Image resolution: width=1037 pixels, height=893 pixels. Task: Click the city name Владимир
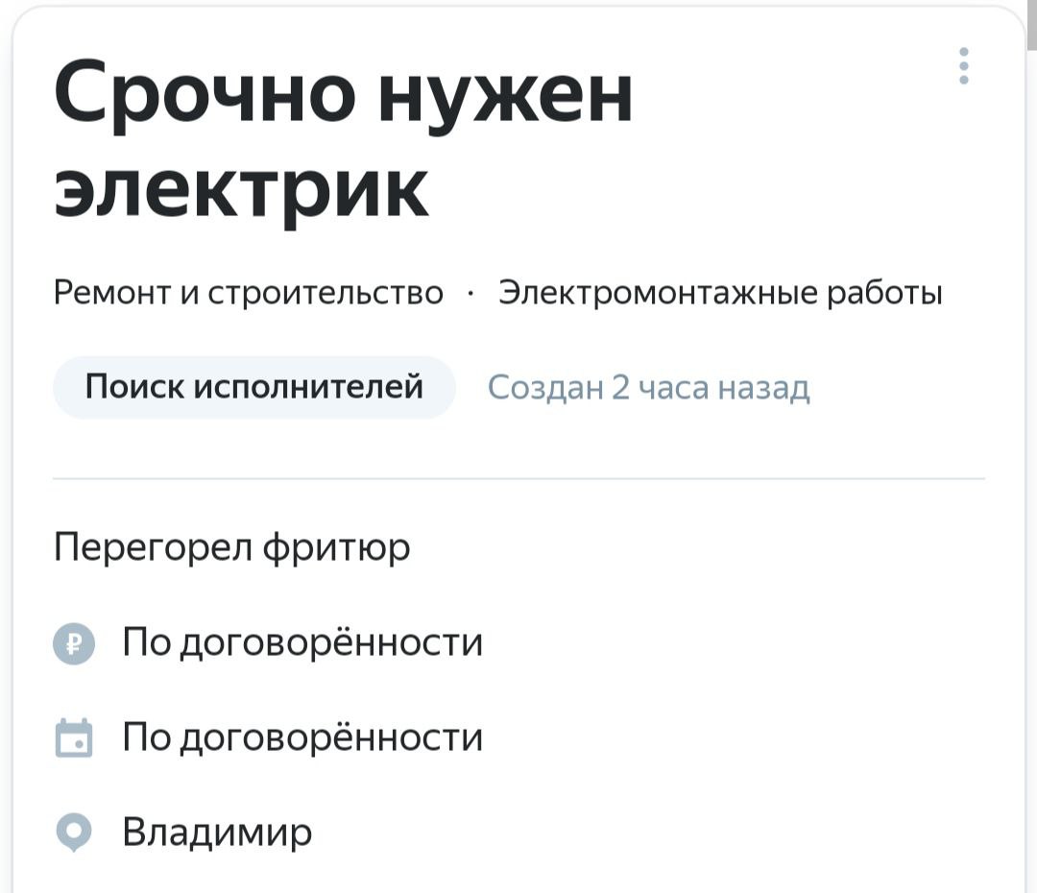tap(217, 833)
